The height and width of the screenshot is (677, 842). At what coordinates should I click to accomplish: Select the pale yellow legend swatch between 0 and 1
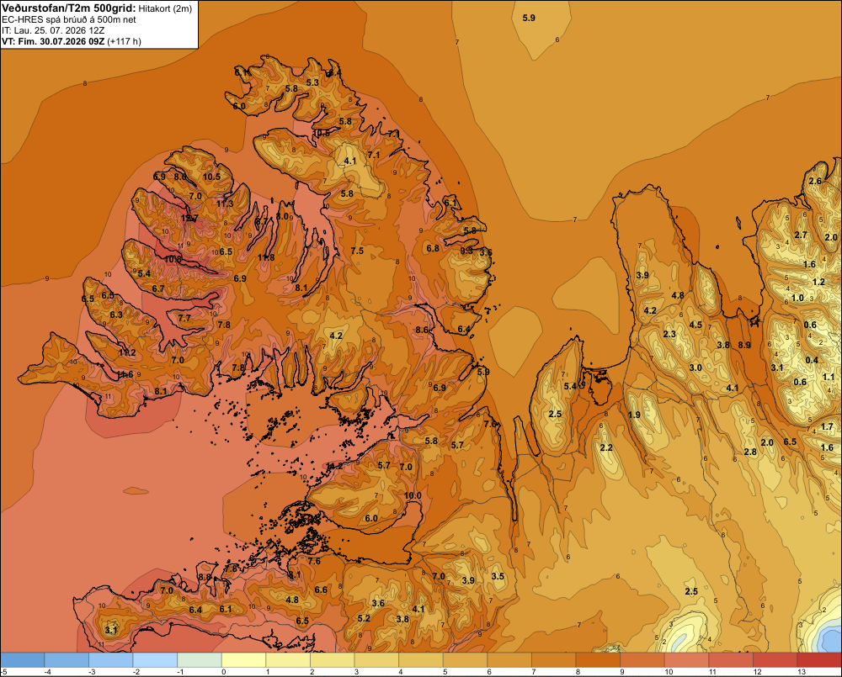click(243, 660)
